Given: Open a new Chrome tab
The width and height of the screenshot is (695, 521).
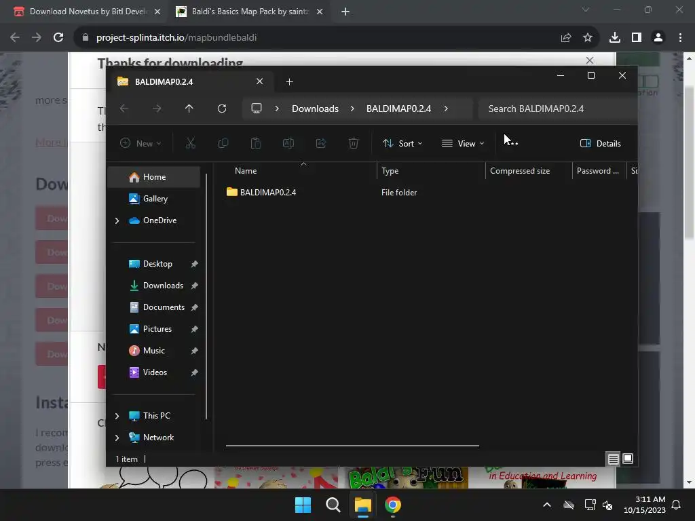Looking at the screenshot, I should [x=345, y=12].
